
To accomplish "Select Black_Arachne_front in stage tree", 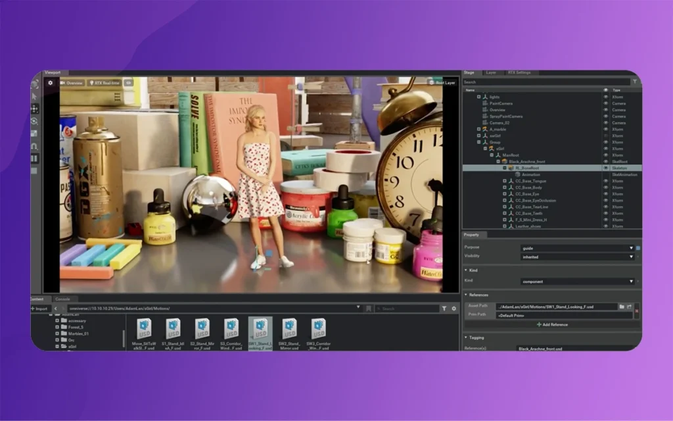I will pos(526,162).
